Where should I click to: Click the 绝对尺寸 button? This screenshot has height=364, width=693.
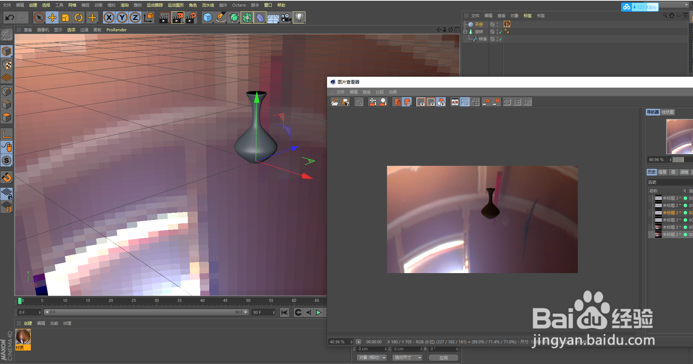click(407, 357)
